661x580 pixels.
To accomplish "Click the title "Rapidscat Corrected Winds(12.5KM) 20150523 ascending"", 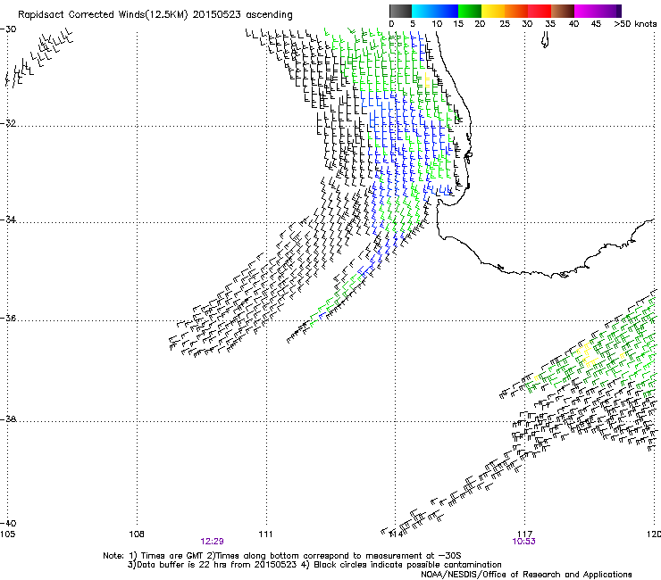I will click(155, 15).
